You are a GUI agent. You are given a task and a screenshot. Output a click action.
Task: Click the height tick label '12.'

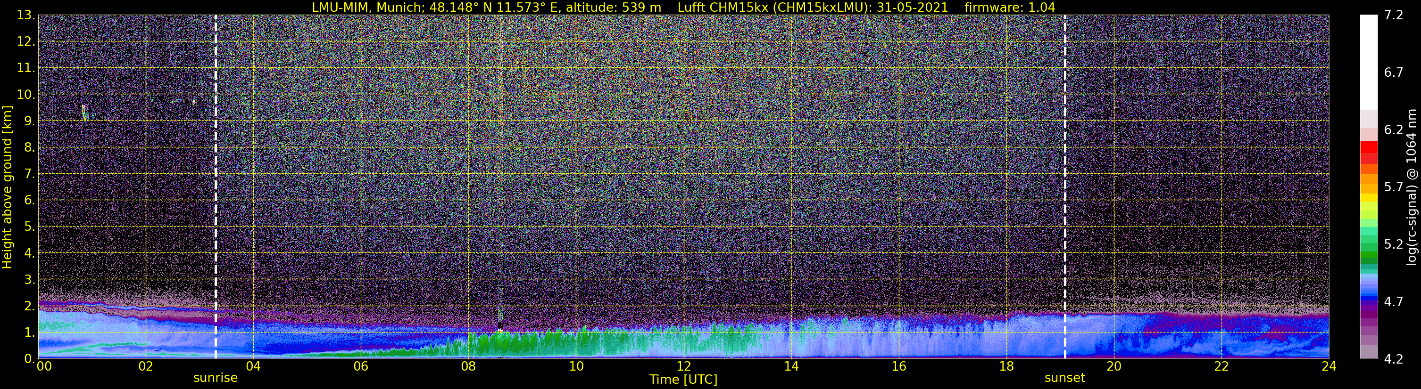[26, 42]
